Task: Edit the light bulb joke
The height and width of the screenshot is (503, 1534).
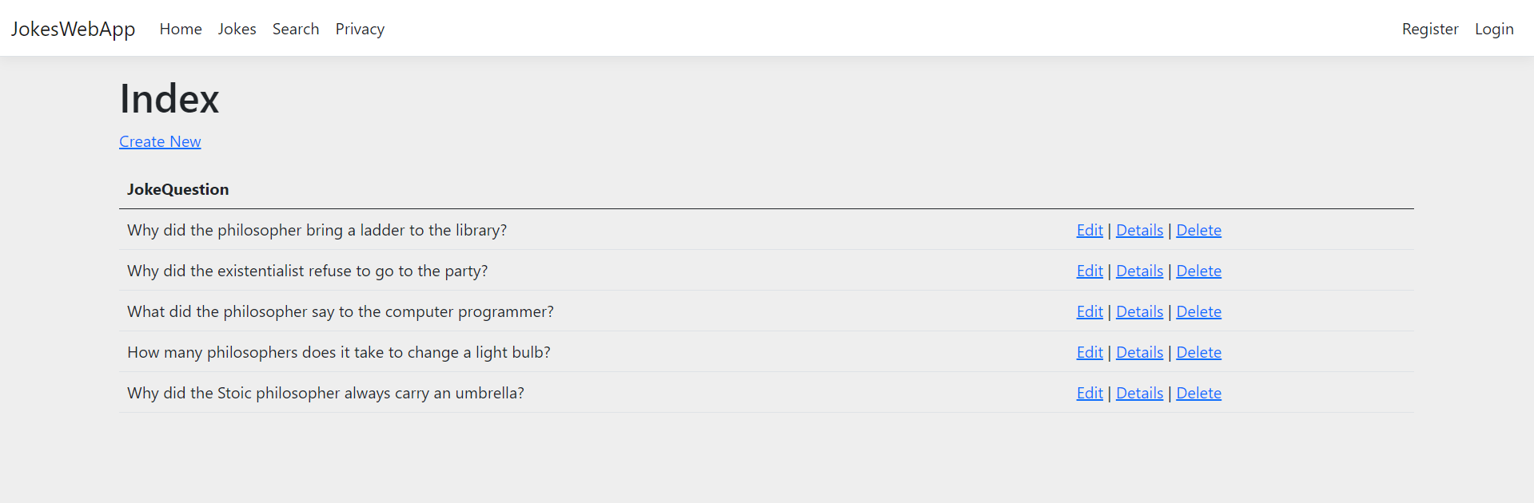Action: 1089,352
